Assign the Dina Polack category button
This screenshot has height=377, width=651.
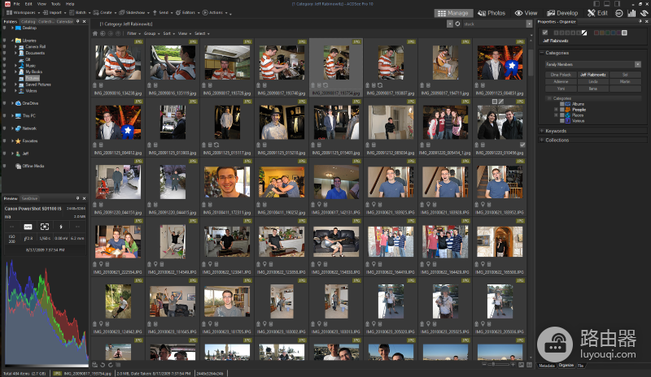pyautogui.click(x=561, y=75)
